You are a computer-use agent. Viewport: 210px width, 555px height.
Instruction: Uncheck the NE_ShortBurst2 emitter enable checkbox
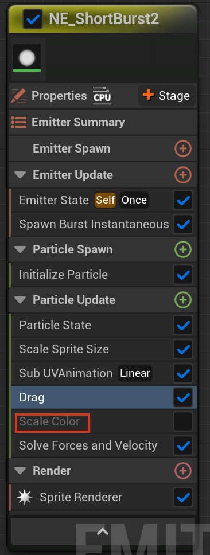(x=33, y=19)
